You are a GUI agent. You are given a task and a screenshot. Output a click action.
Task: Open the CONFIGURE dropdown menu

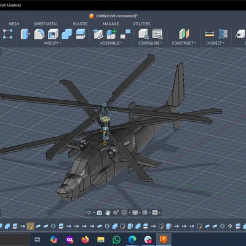[x=150, y=43]
